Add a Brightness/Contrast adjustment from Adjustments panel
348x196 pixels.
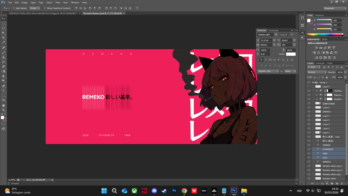tap(316, 48)
